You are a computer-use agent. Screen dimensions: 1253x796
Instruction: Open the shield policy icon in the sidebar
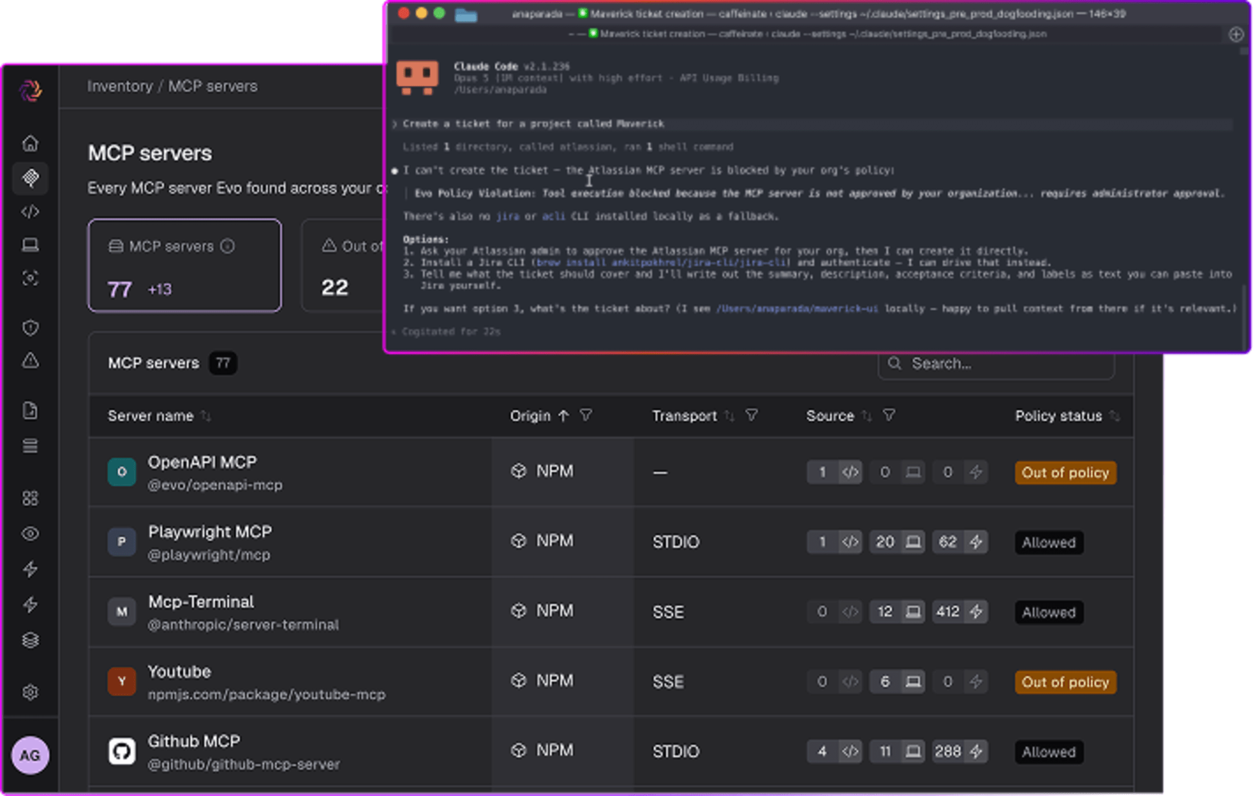click(x=30, y=328)
